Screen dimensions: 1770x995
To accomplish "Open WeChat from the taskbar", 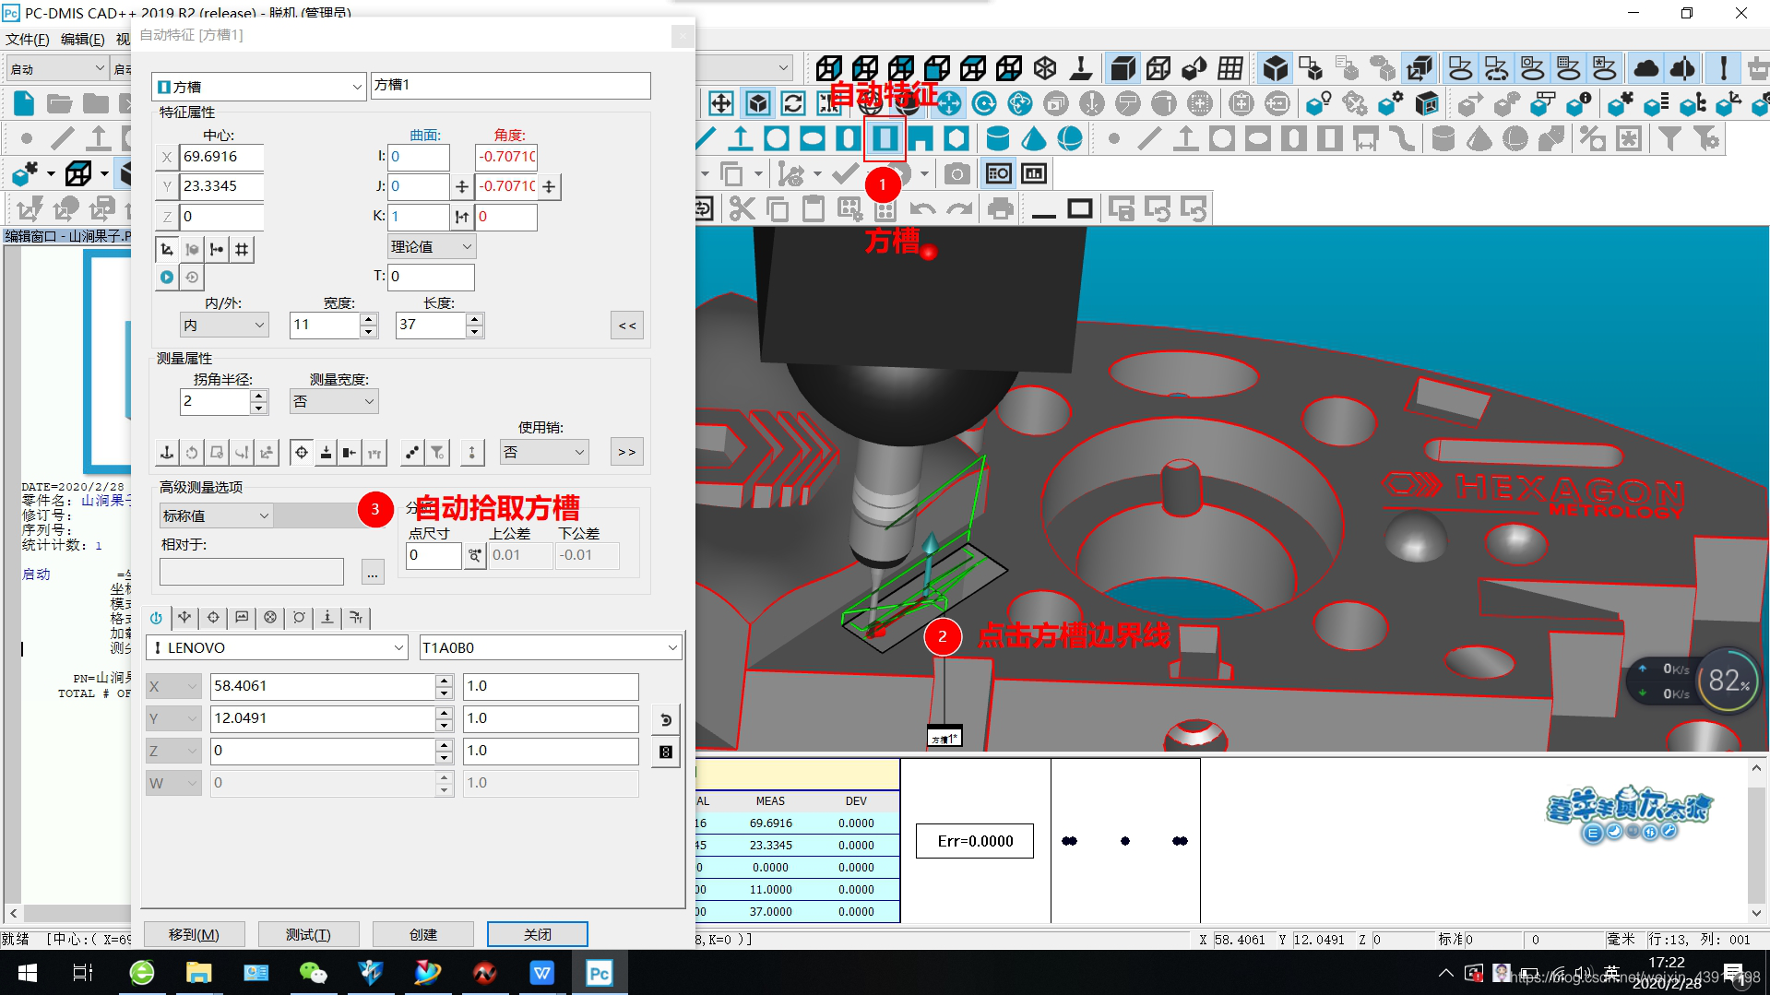I will click(x=314, y=973).
